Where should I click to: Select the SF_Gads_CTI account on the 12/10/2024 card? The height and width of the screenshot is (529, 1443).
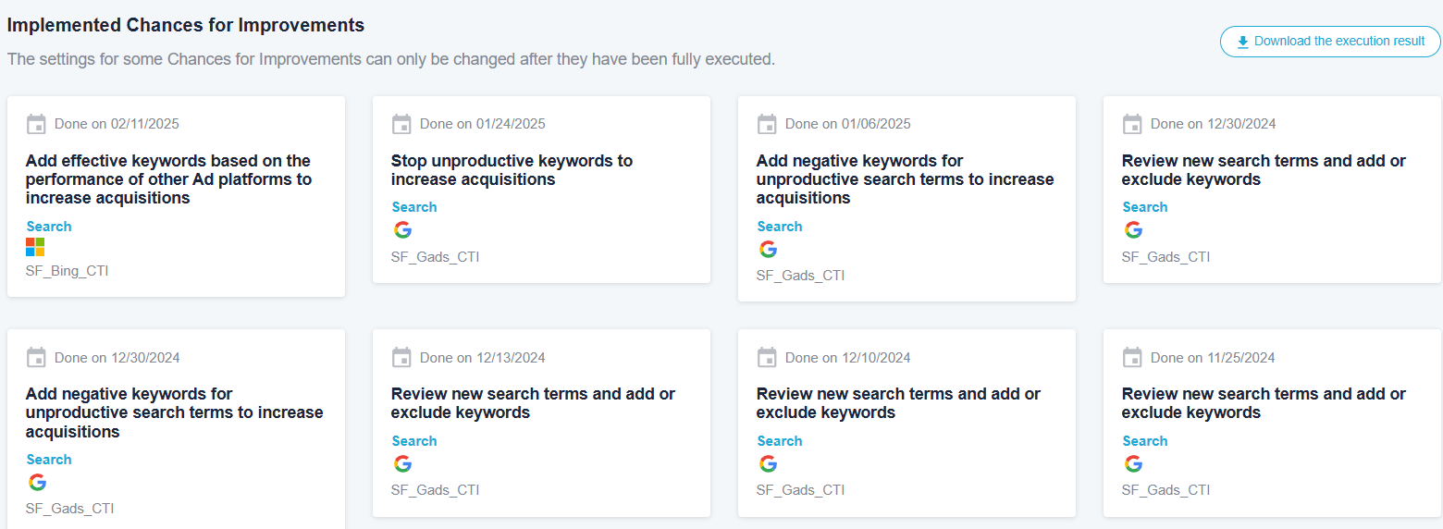(x=800, y=490)
